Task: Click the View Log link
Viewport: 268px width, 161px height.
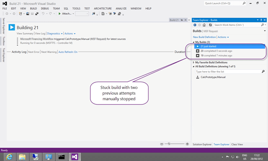Action: 40,34
